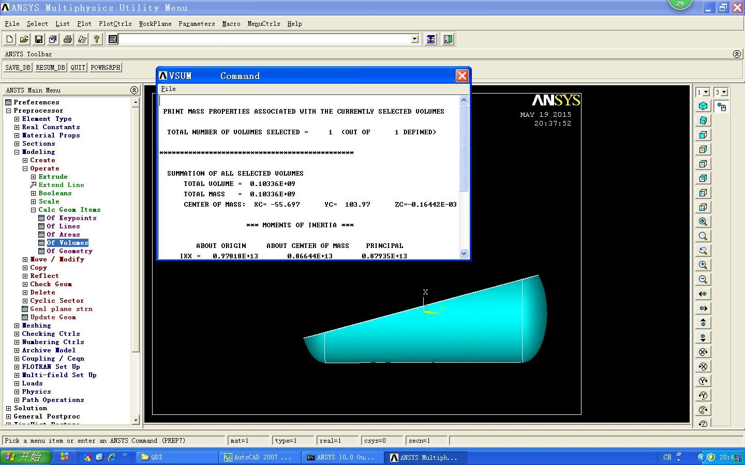The width and height of the screenshot is (745, 465).
Task: Open the PlotCtrls menu
Action: [x=115, y=24]
